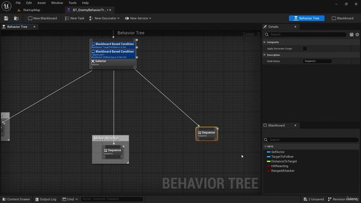Click the monitor icon on the first Blackboard Based Condition
Image resolution: width=361 pixels, height=203 pixels.
93,44
